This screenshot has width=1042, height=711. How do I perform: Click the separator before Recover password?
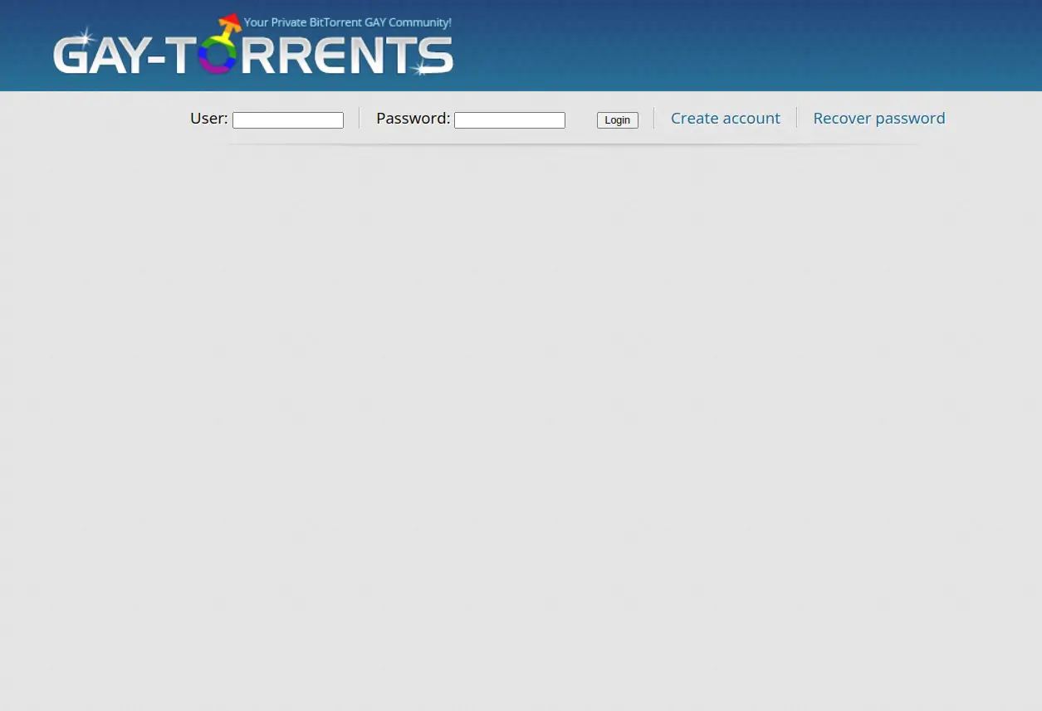tap(796, 118)
